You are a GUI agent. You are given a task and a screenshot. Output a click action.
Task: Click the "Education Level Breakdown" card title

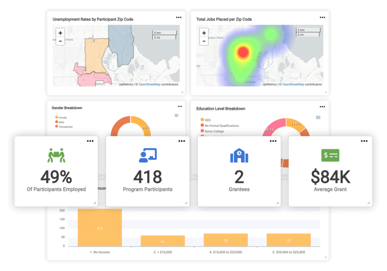[221, 109]
